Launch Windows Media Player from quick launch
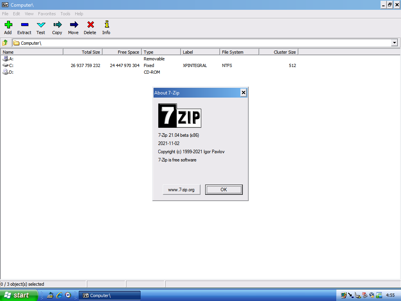The width and height of the screenshot is (401, 301). pyautogui.click(x=68, y=295)
